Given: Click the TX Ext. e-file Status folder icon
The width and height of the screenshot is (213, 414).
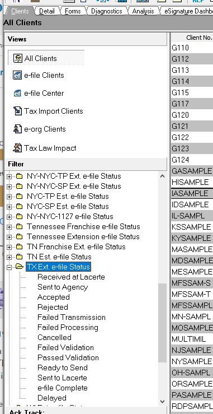Looking at the screenshot, I should [x=20, y=267].
